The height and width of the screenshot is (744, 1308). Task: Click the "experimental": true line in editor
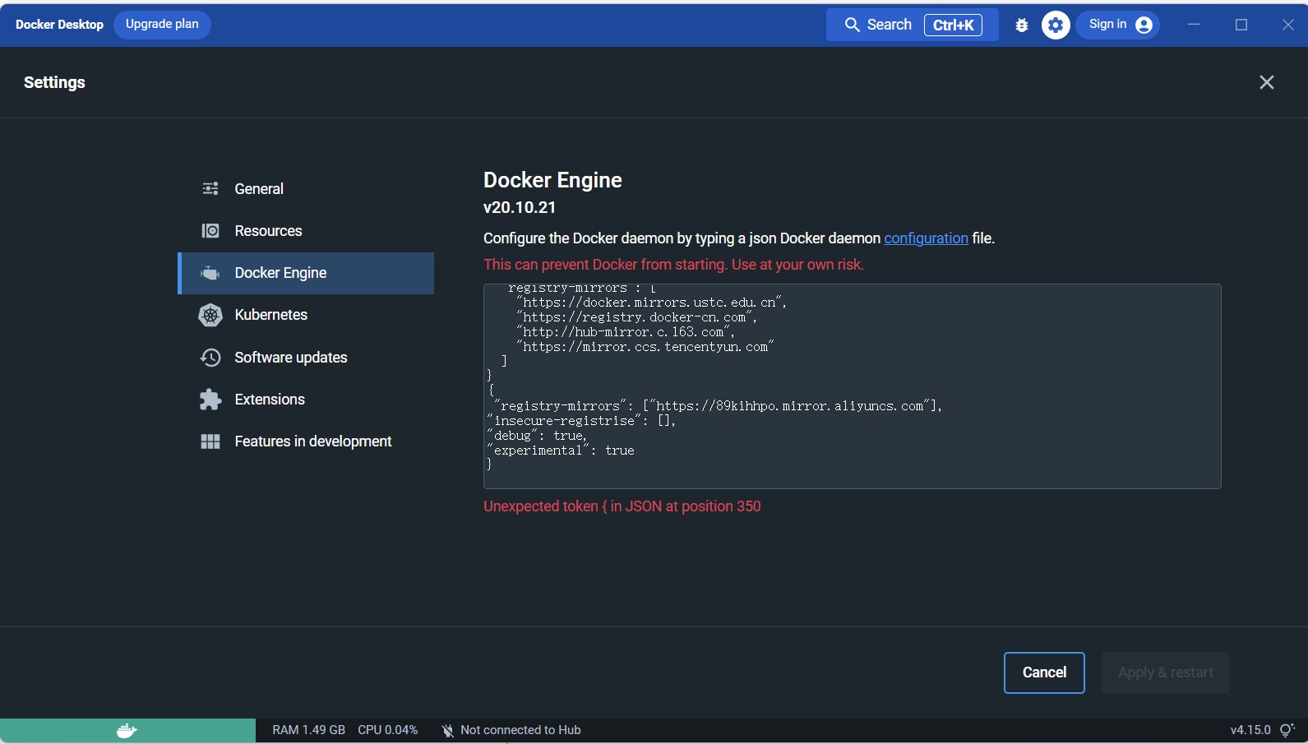click(x=561, y=451)
